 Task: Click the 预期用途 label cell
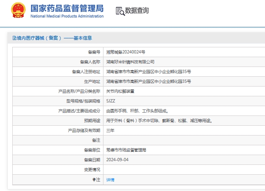tap(58, 121)
